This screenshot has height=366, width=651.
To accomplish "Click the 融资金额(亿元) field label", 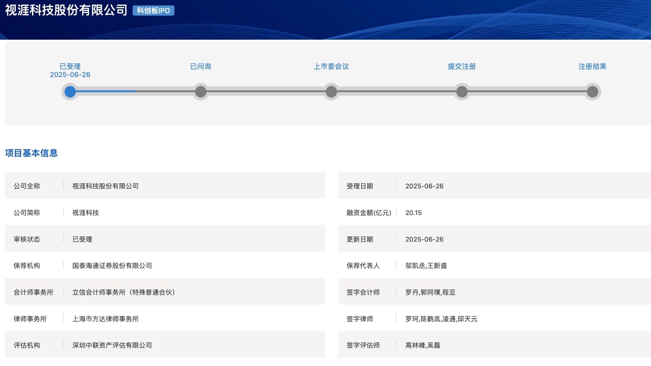I will [x=369, y=212].
